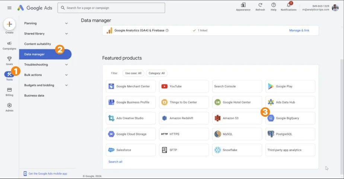The height and width of the screenshot is (179, 344).
Task: Open the account profile avatar
Action: click(335, 8)
